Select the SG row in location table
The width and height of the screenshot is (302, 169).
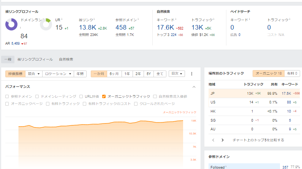(254, 120)
